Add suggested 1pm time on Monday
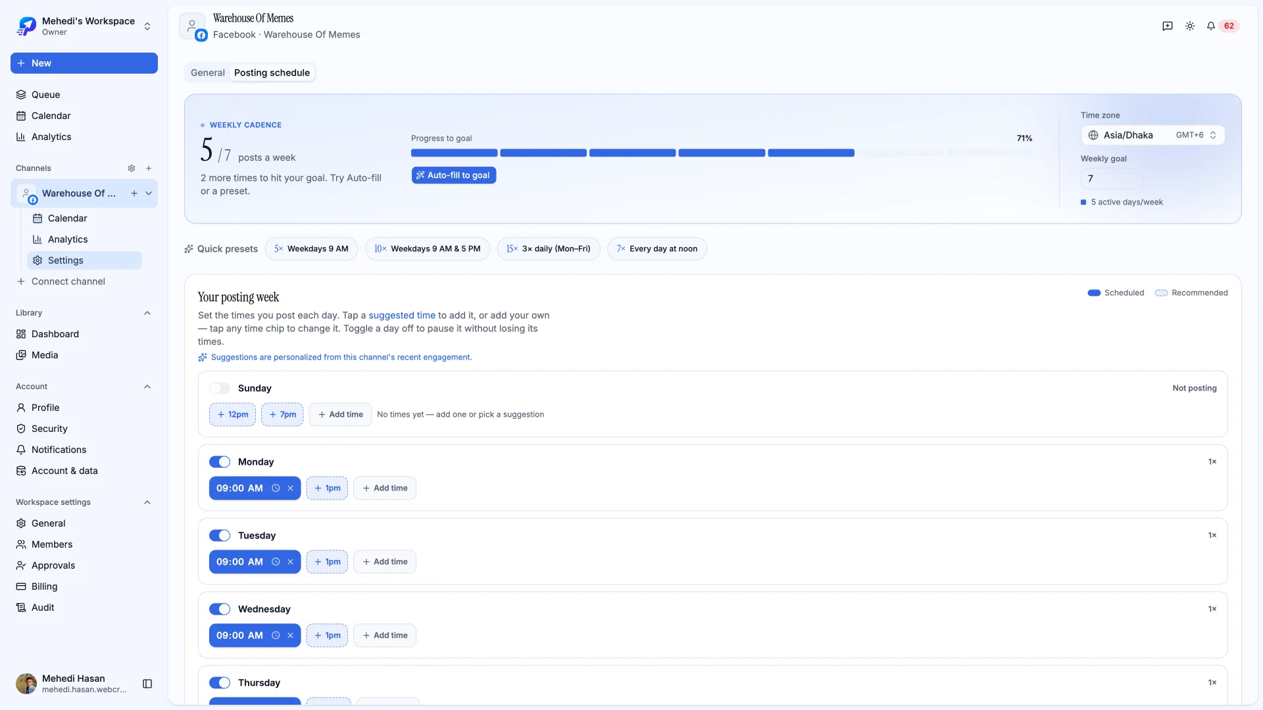Image resolution: width=1263 pixels, height=710 pixels. (327, 488)
